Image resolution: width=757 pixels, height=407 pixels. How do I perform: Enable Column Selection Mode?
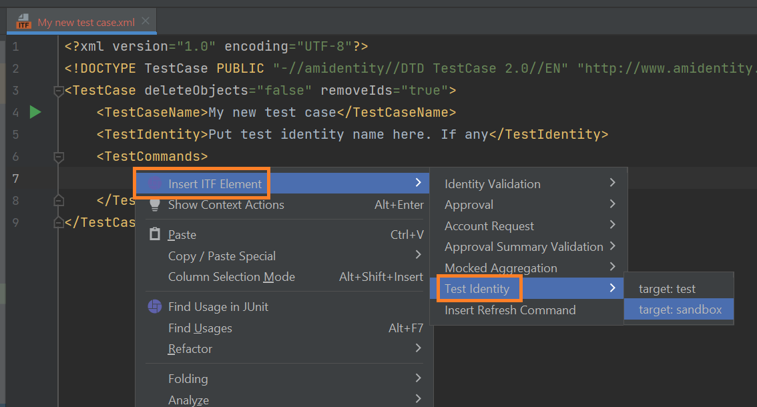282,277
